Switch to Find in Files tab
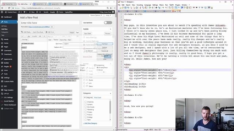Viewport: 234px width, 131px height. click(63, 40)
